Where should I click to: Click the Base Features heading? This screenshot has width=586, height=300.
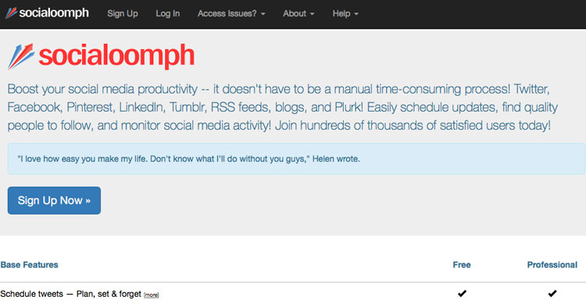coord(29,265)
